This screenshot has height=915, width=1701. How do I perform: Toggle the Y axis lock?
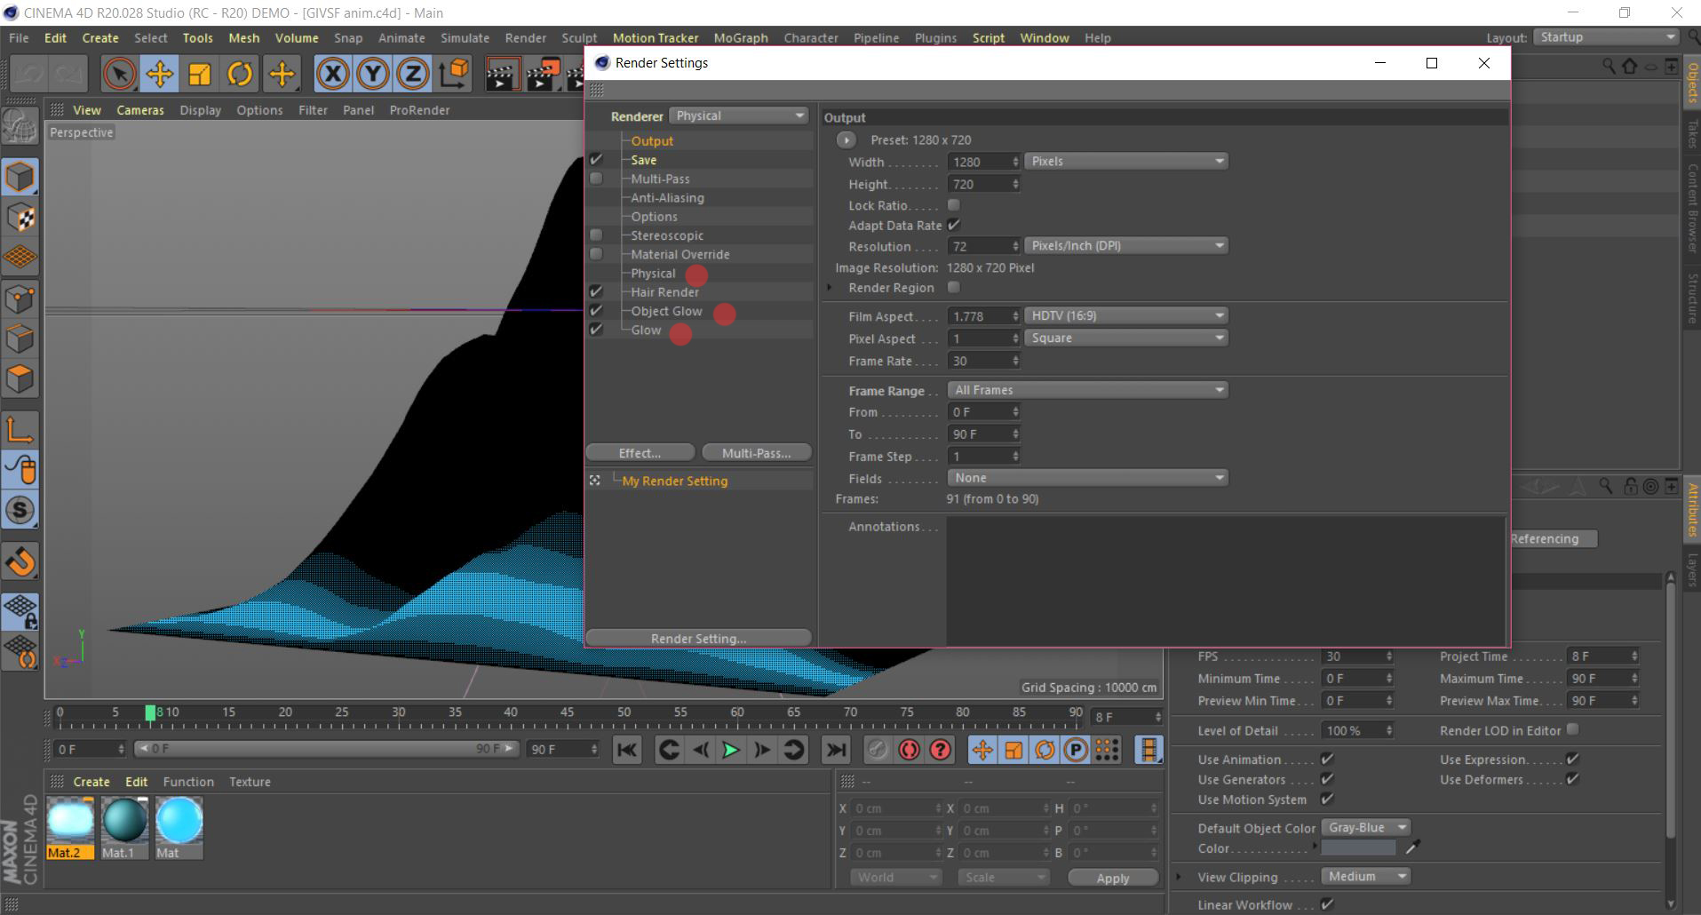[373, 74]
